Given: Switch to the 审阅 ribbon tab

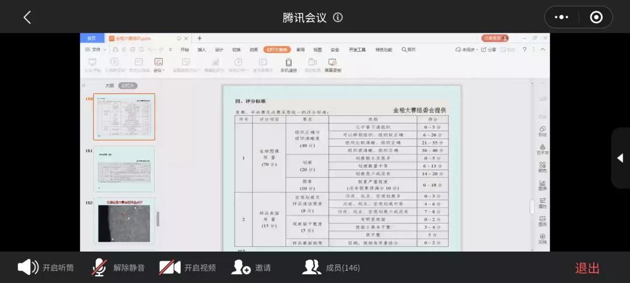Looking at the screenshot, I should pos(300,49).
